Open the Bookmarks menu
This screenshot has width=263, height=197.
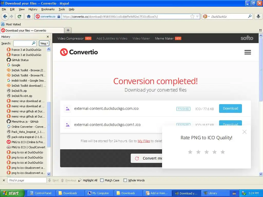point(48,9)
